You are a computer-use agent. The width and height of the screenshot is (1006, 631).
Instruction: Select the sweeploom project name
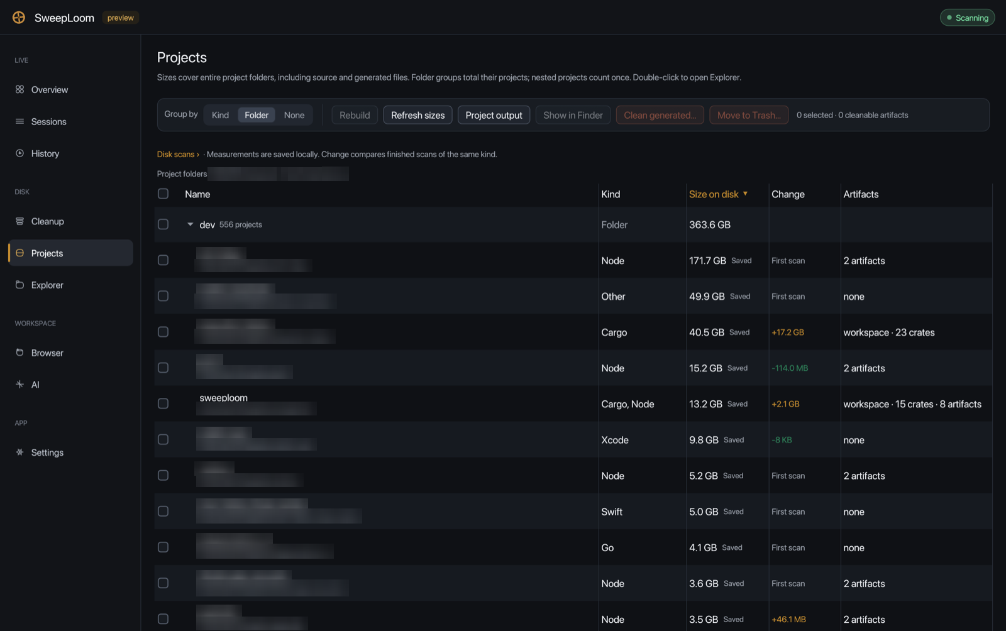coord(223,398)
